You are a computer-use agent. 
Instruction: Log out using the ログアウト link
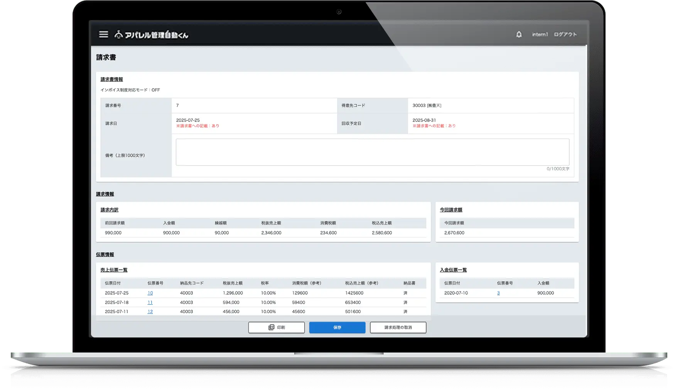(x=565, y=34)
